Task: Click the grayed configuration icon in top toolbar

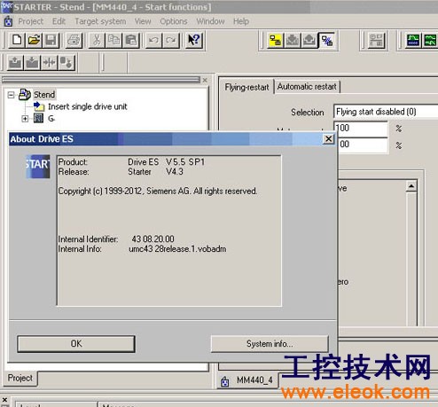Action: click(376, 40)
